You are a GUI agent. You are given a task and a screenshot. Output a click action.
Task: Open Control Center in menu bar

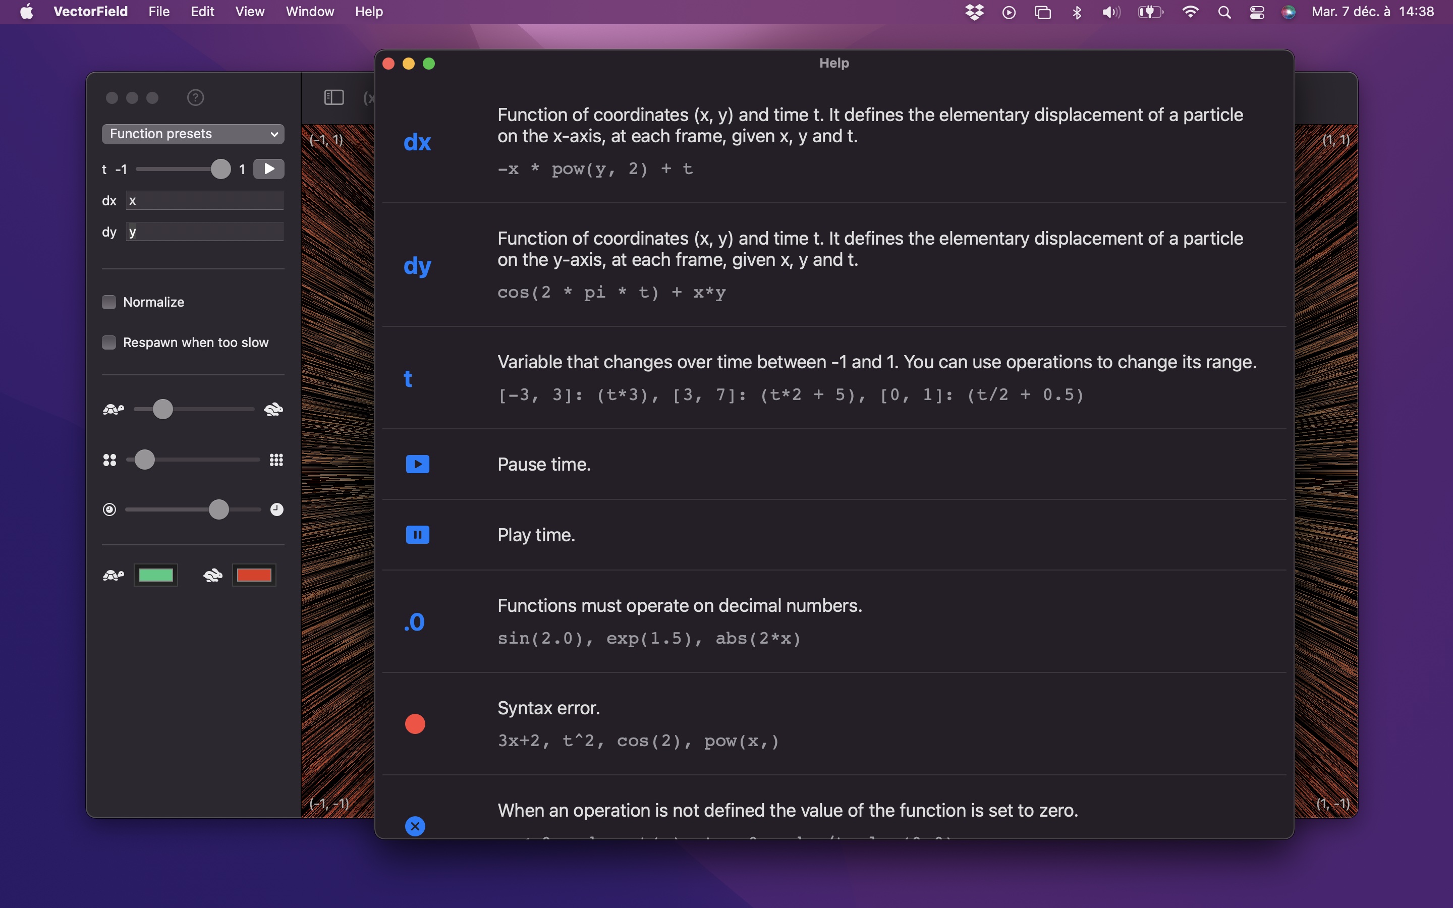point(1257,12)
